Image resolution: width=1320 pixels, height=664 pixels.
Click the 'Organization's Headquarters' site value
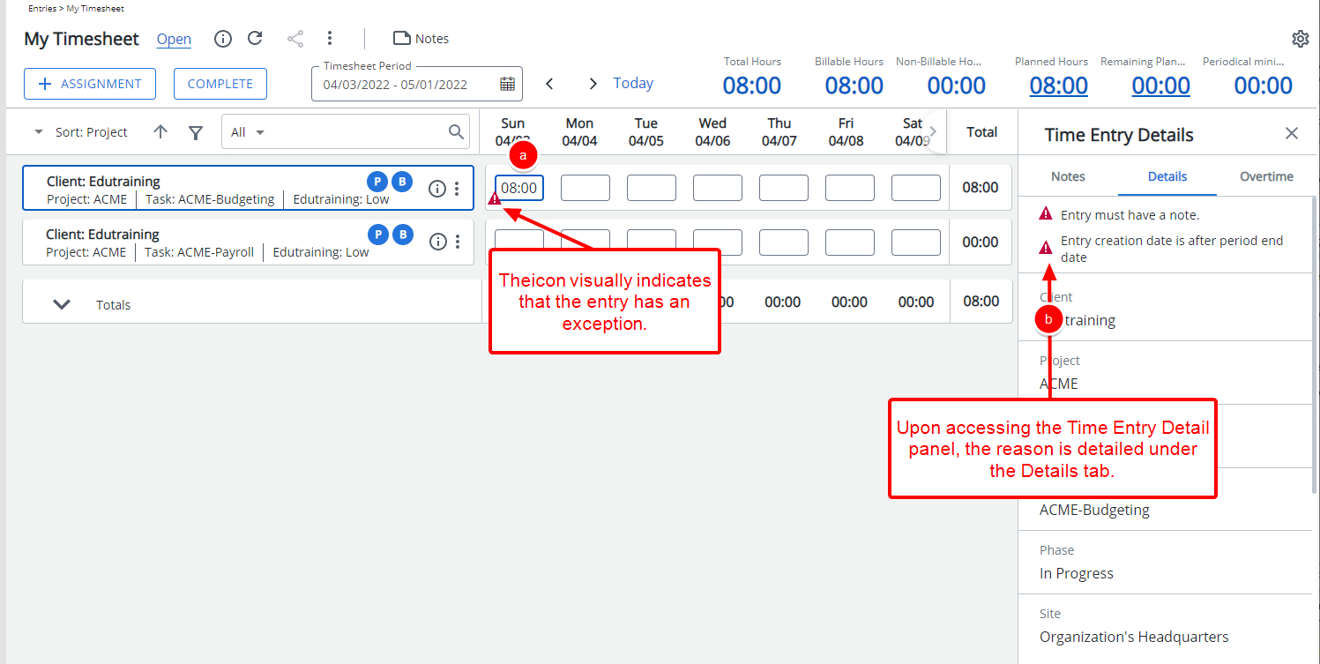pyautogui.click(x=1134, y=637)
